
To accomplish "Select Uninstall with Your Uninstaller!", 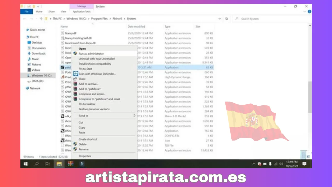I will click(x=97, y=59).
